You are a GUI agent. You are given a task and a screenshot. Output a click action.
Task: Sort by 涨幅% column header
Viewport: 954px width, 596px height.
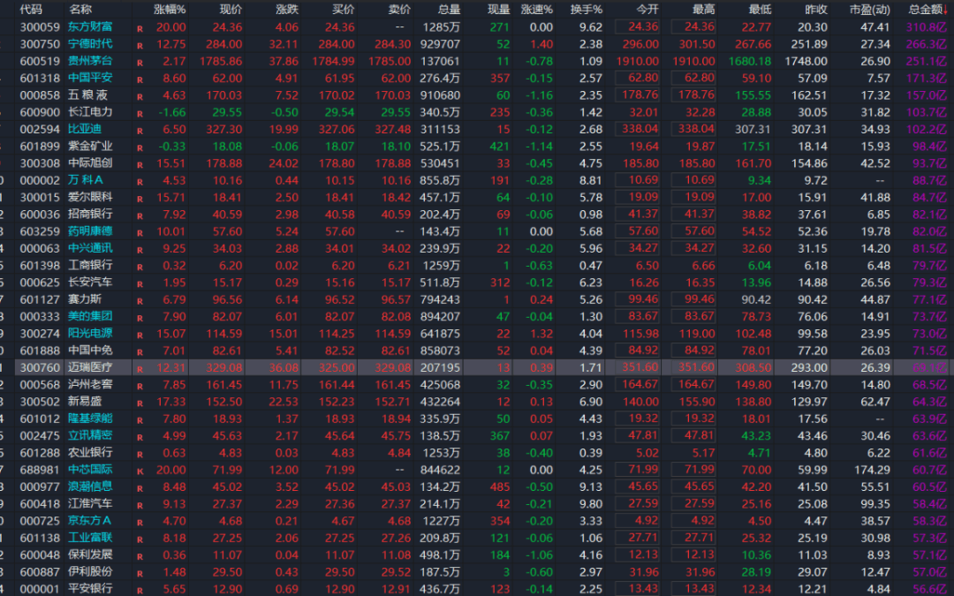tap(170, 9)
